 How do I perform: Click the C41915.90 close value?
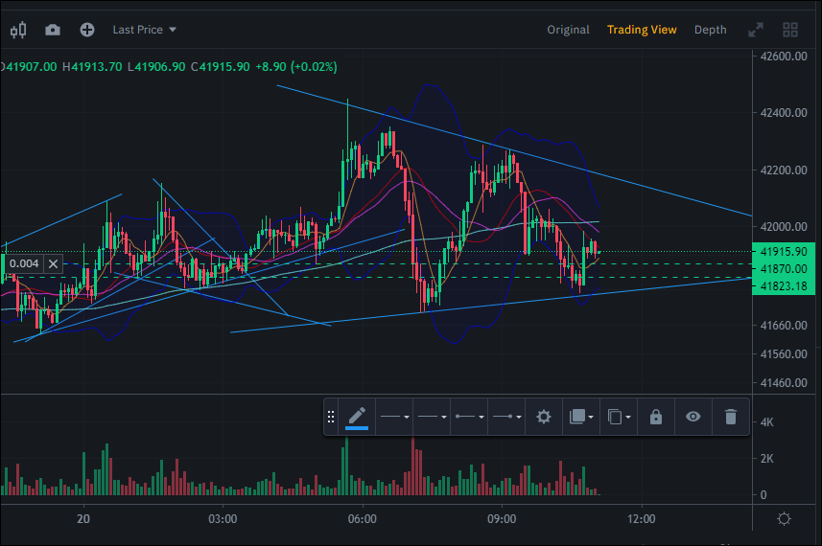(x=221, y=67)
